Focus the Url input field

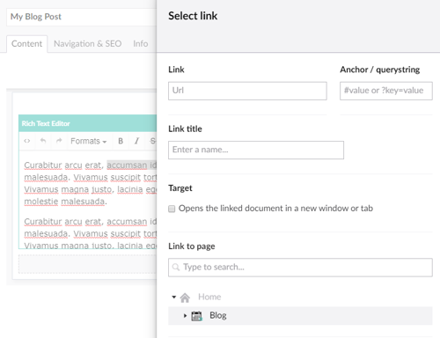pyautogui.click(x=247, y=91)
